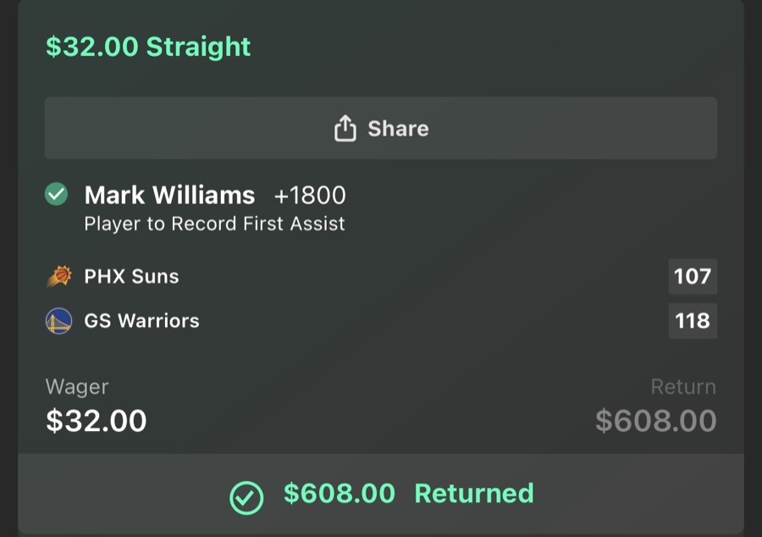Click the 107 score badge for the Suns

click(693, 276)
